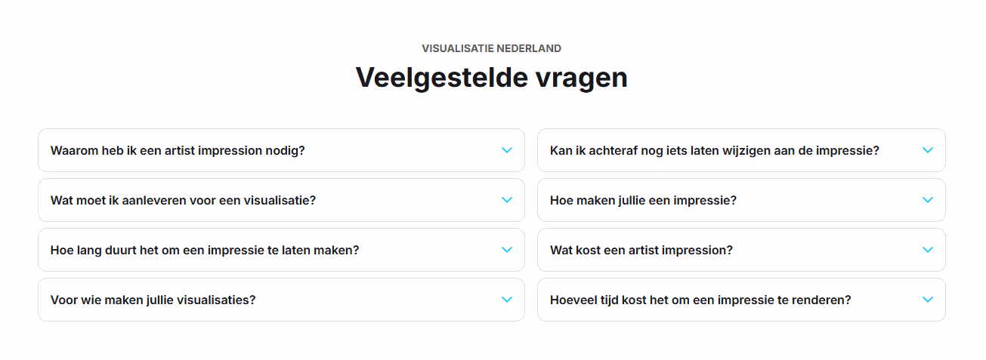This screenshot has height=360, width=986.
Task: Click the chevron icon for 'Wat moet ik aanleveren'
Action: point(507,200)
